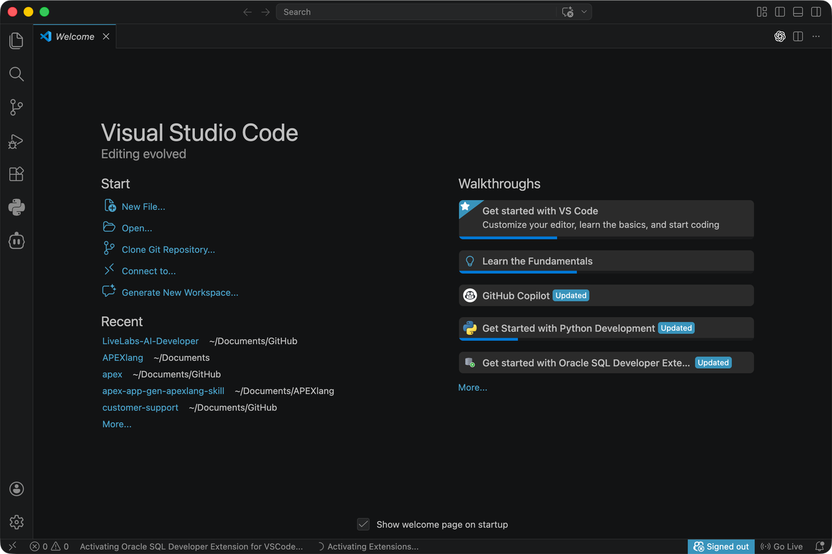The image size is (832, 554).
Task: Open the Run and Debug view
Action: pos(16,141)
